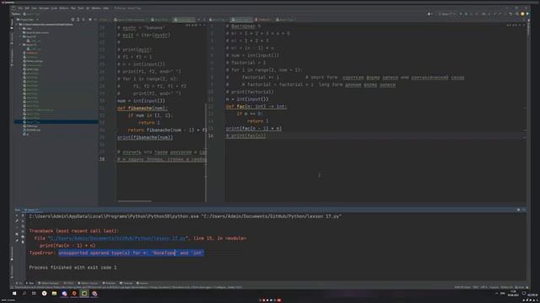Open the Python Packages tool window

click(49, 283)
